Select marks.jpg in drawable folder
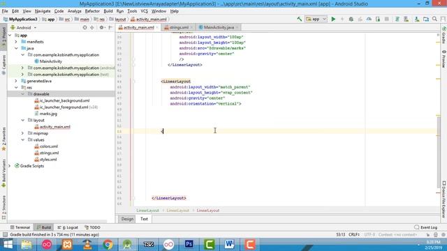Viewport: 447px width, 251px height. (x=45, y=114)
